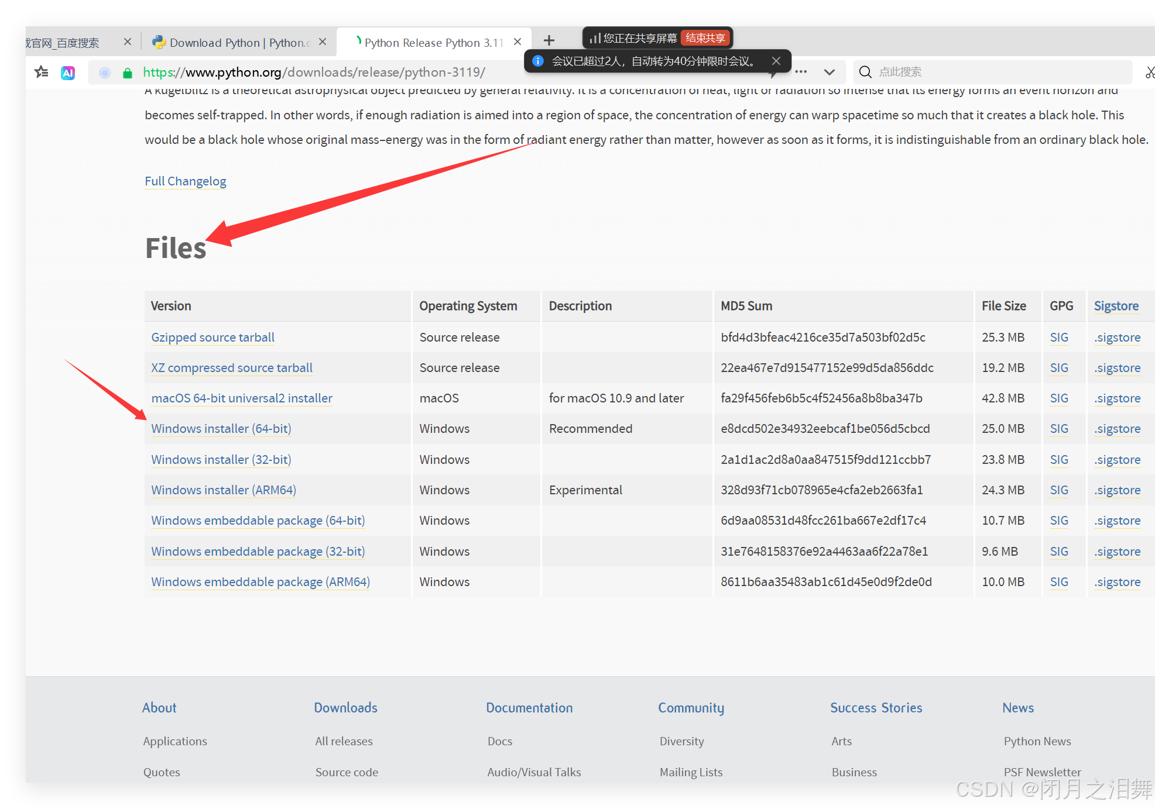Screen dimensions: 1155x809
Task: Open SIG link for Gzipped source tarball
Action: click(x=1058, y=338)
